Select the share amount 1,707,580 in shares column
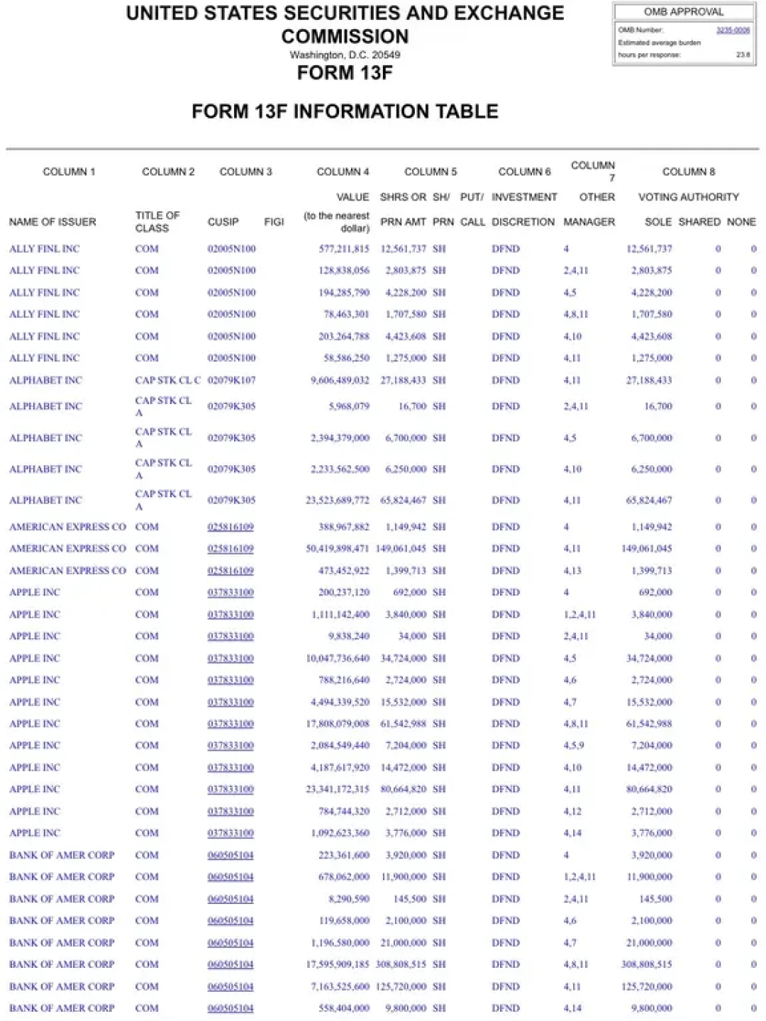Screen dimensions: 766x1021 (406, 314)
